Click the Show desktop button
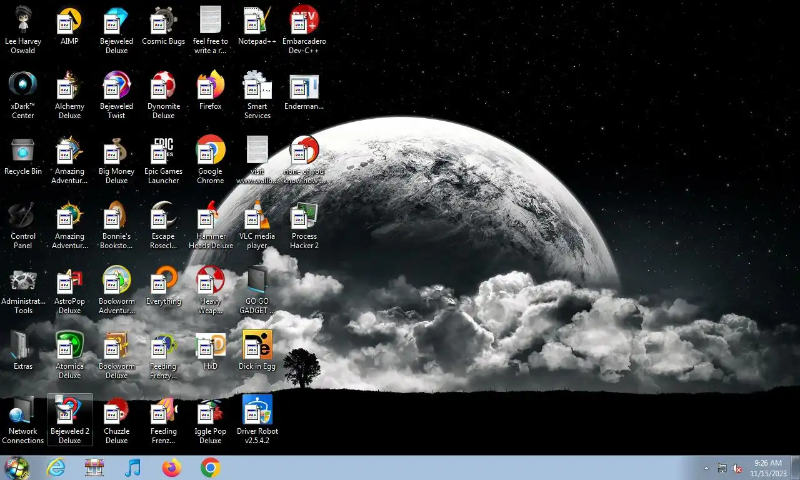This screenshot has width=800, height=480. point(795,468)
